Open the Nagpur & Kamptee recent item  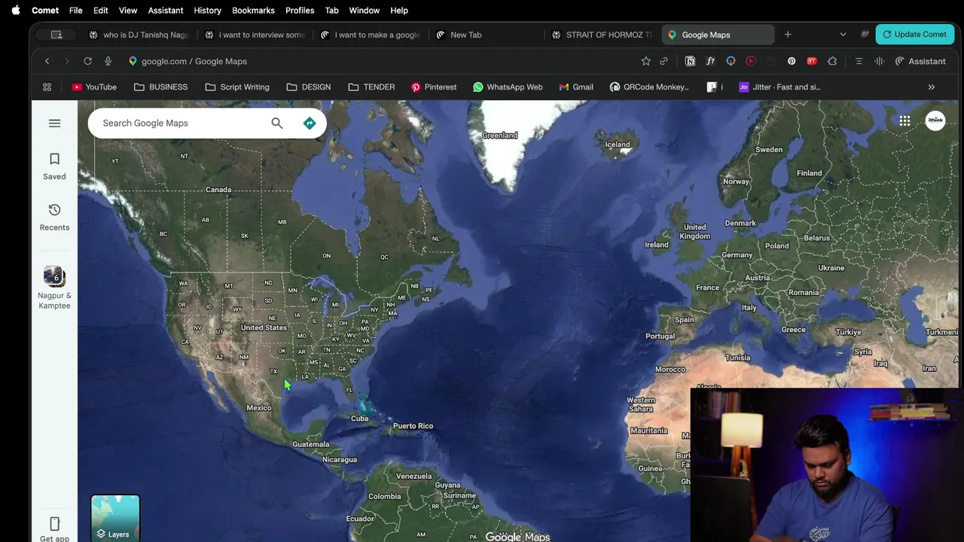pos(54,288)
